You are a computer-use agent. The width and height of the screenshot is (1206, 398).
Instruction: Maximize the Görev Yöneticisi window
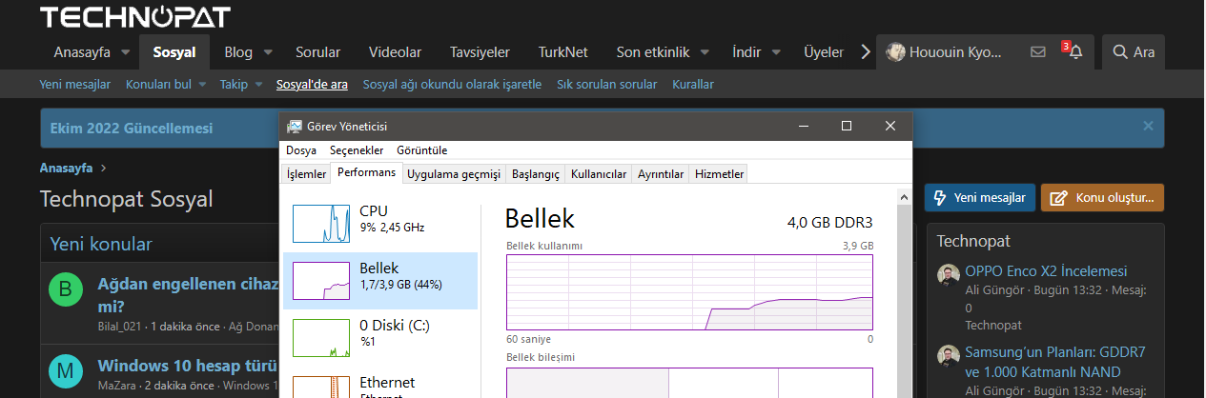846,126
